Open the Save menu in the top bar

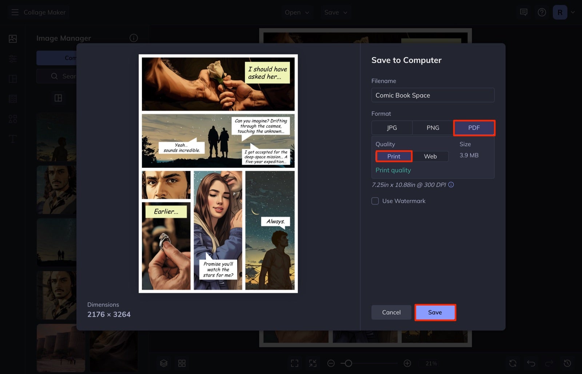pyautogui.click(x=335, y=12)
